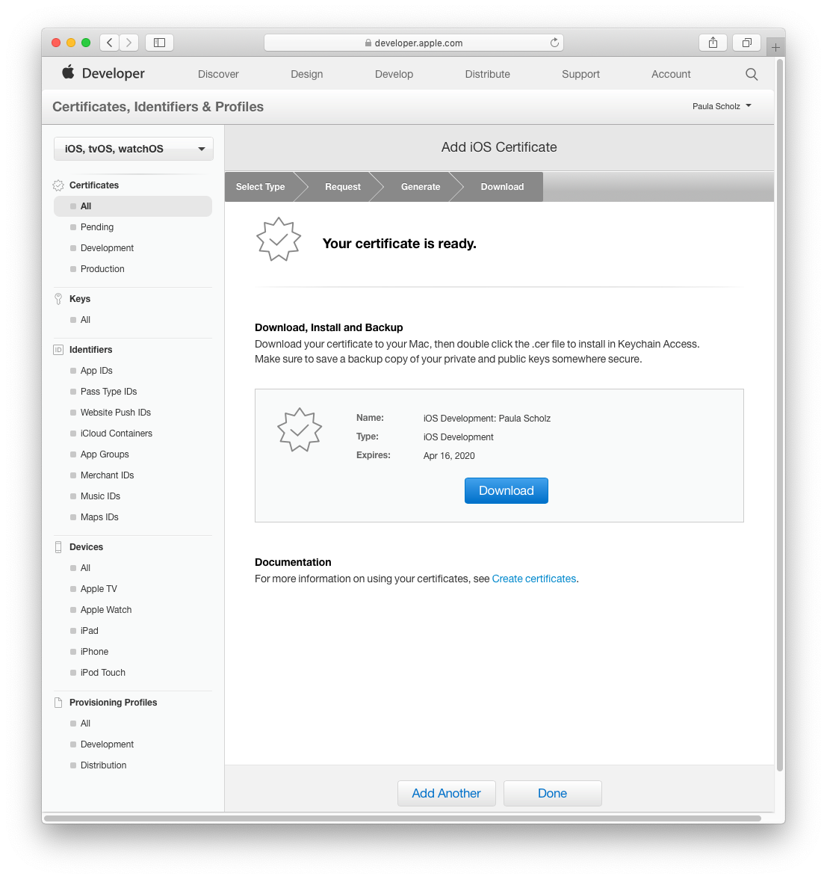Click the Add Another button
The height and width of the screenshot is (879, 827).
447,793
